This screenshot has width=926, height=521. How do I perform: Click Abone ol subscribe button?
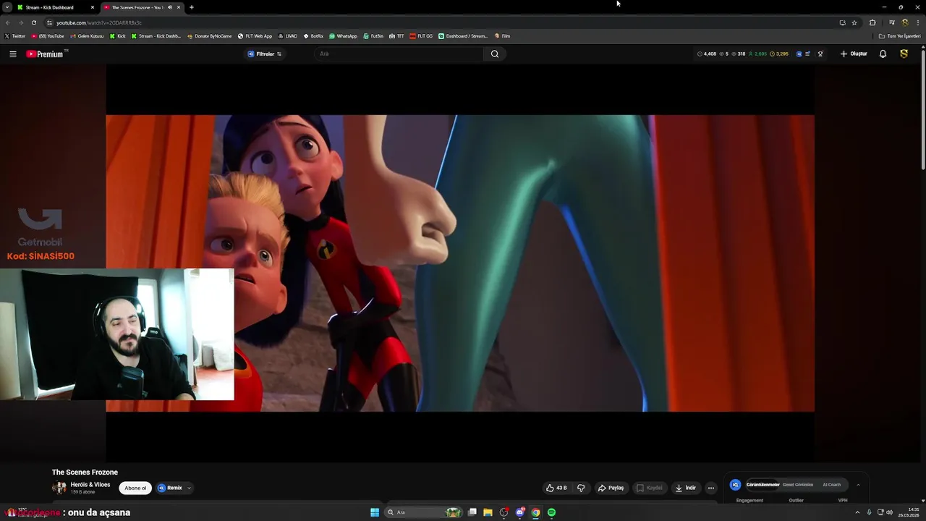[x=135, y=488]
